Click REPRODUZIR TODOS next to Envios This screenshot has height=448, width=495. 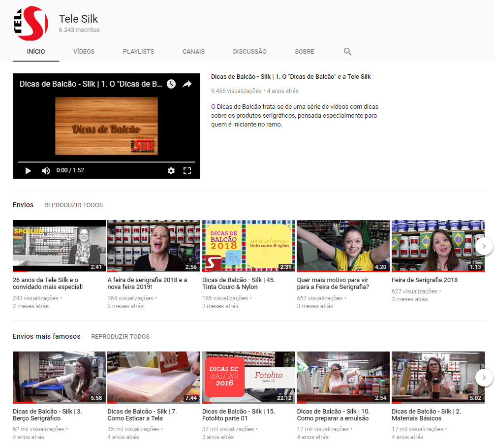(x=73, y=205)
